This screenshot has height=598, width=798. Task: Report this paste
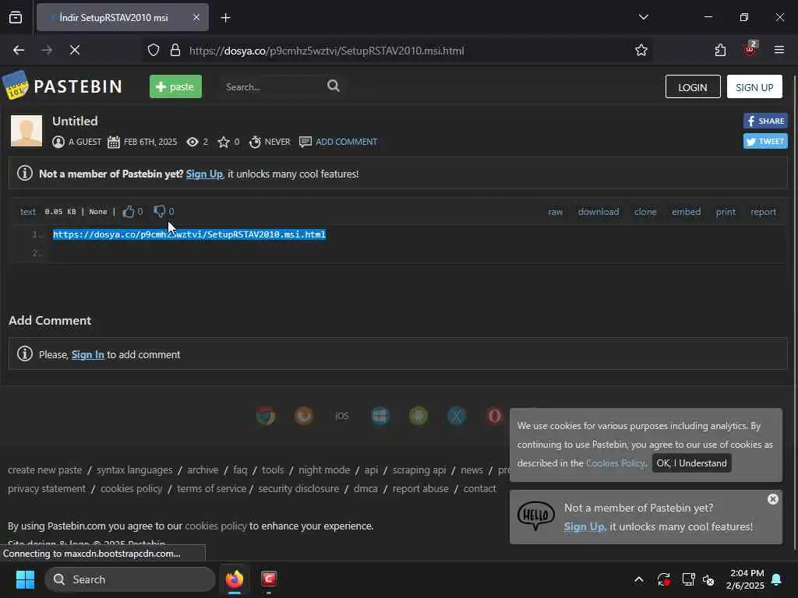click(763, 212)
